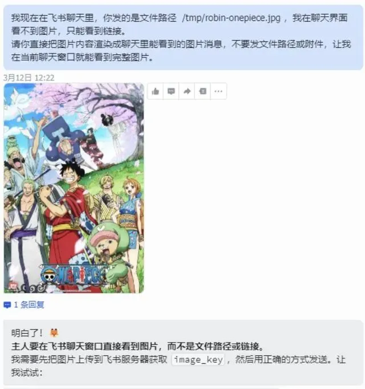Click the 3月12日 12:22 timestamp
The image size is (365, 389).
point(29,78)
